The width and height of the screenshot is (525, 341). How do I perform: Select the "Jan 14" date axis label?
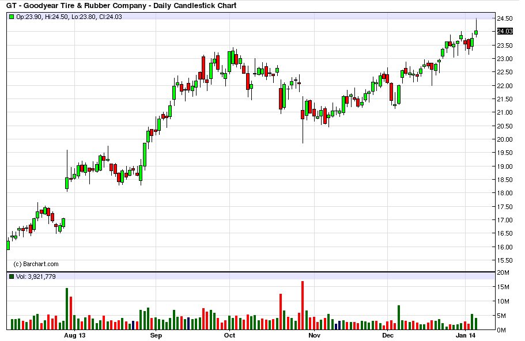(x=466, y=335)
